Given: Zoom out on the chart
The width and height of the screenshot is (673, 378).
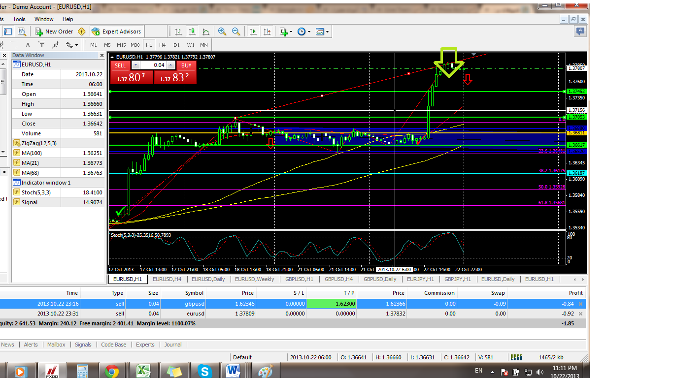Looking at the screenshot, I should point(236,31).
